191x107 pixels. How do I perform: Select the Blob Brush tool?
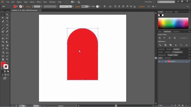click(x=3, y=32)
